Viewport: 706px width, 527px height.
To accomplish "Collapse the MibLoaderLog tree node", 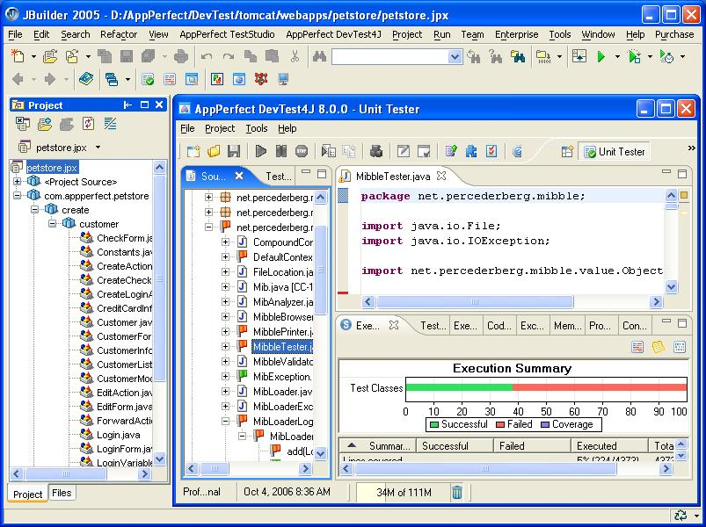I will [x=225, y=421].
